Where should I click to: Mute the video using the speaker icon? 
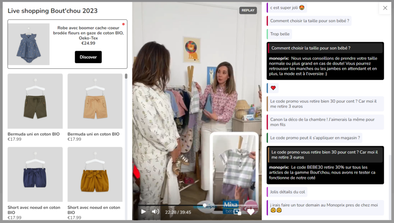[155, 212]
